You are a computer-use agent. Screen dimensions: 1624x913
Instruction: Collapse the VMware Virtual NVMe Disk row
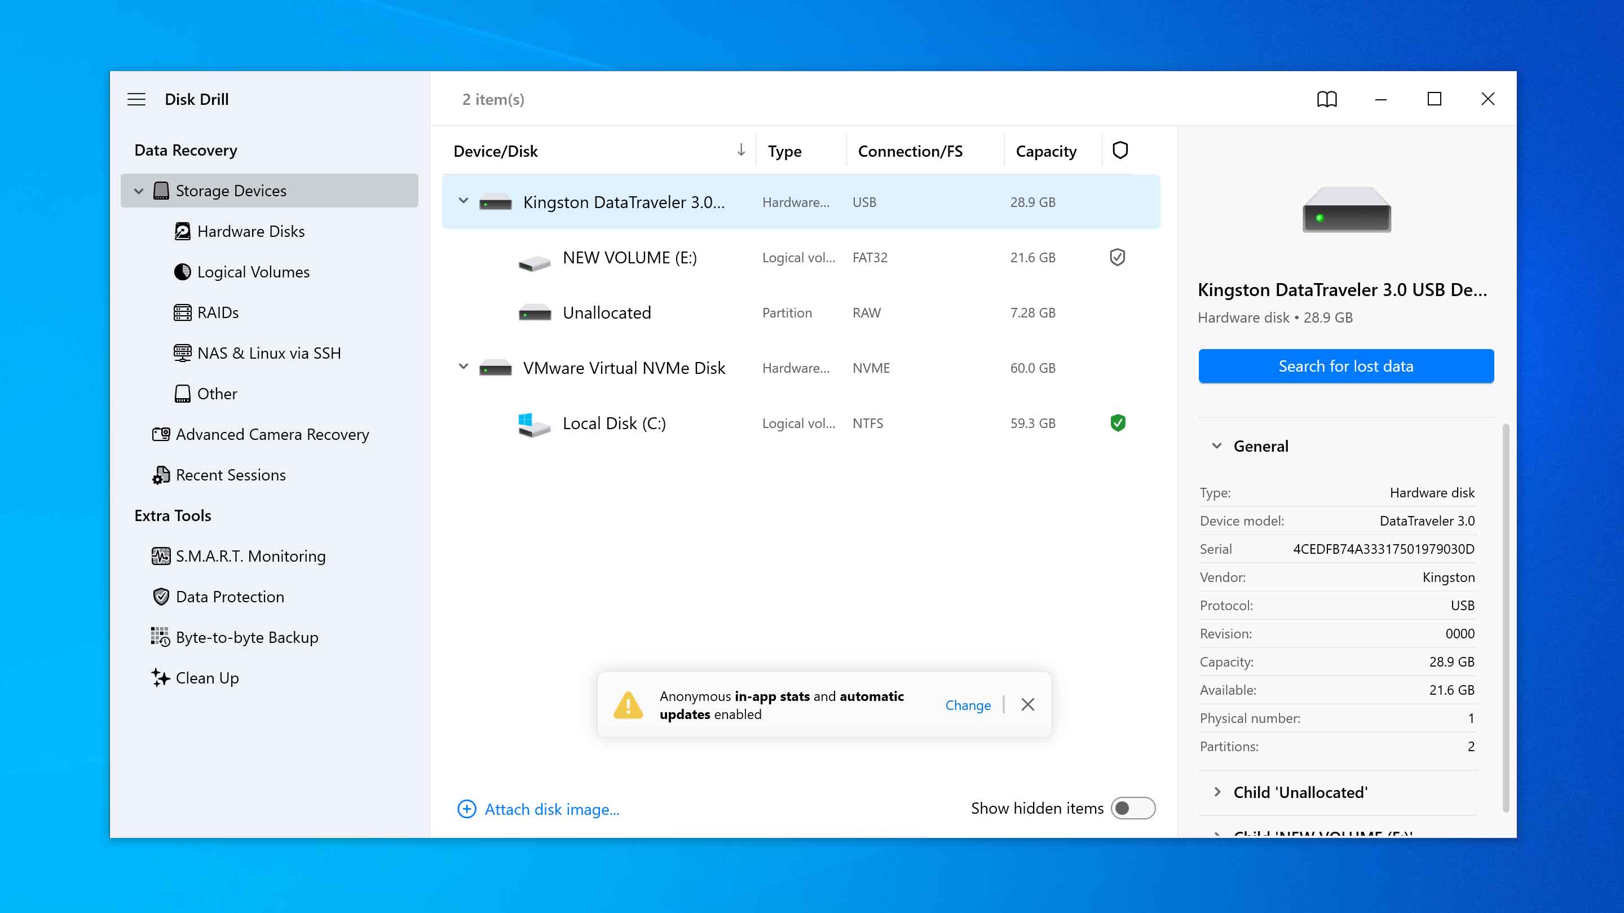[x=464, y=367]
